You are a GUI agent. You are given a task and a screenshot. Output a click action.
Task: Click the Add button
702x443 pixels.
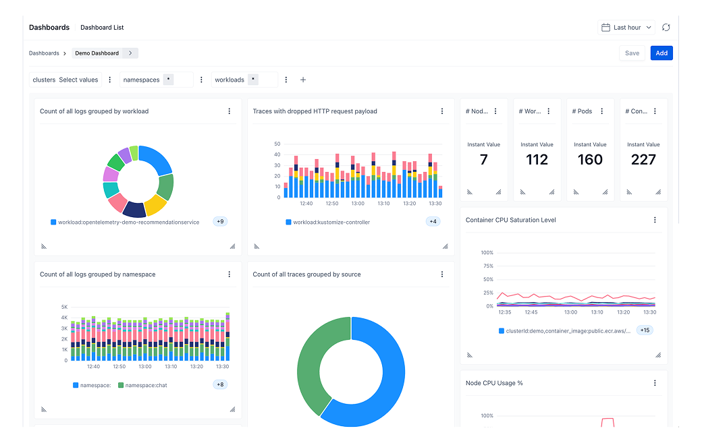[x=661, y=53]
